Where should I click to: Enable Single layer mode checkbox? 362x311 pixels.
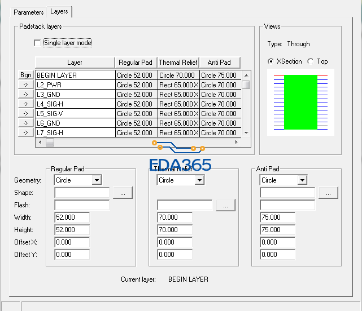pos(37,43)
